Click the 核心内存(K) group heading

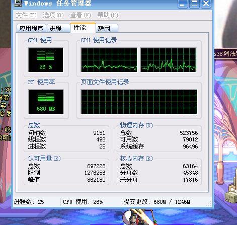click(x=136, y=159)
